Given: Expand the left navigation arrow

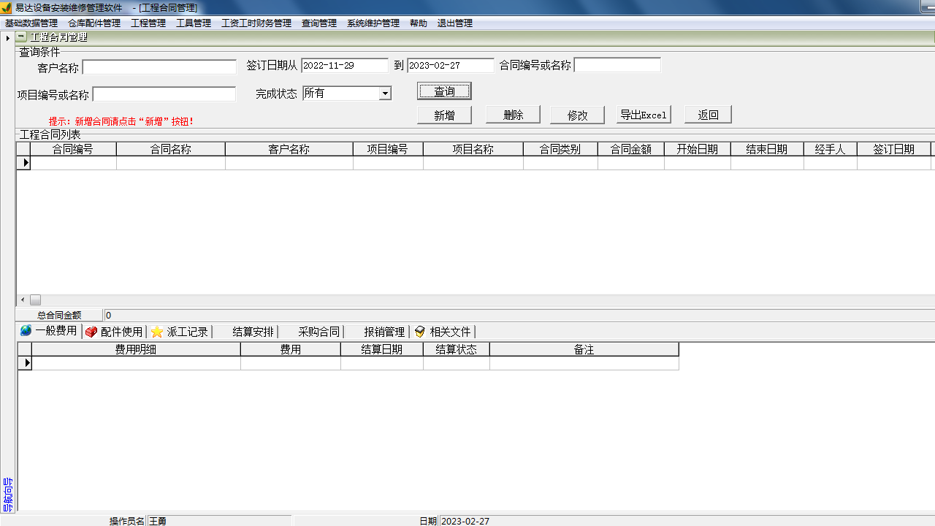Looking at the screenshot, I should 7,38.
